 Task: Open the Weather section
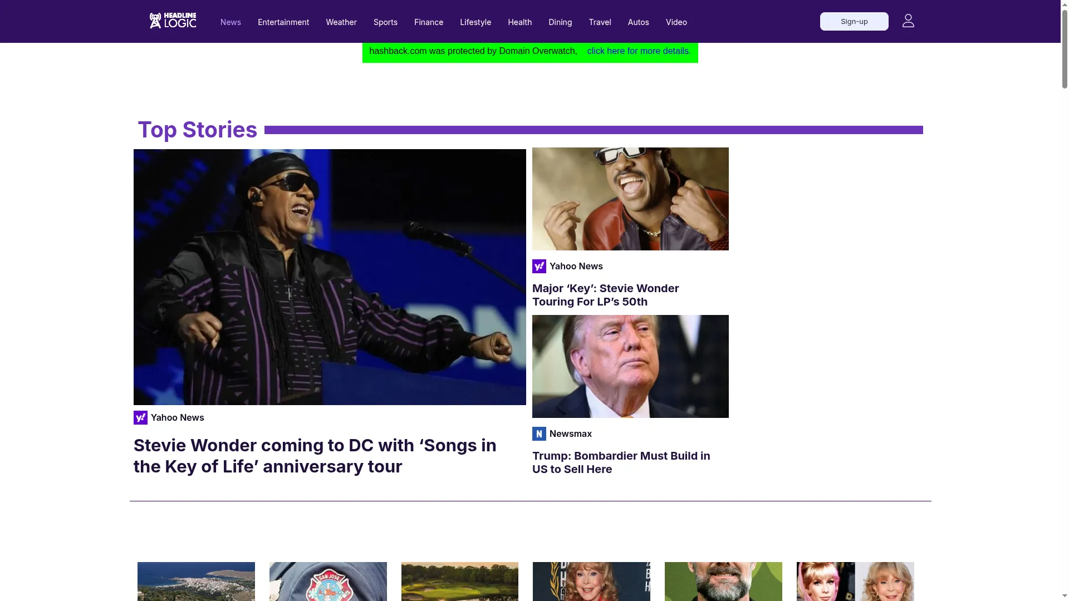coord(341,22)
